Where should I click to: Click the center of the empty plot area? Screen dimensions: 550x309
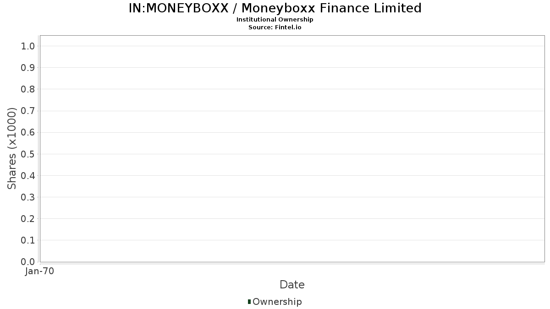[x=292, y=148]
